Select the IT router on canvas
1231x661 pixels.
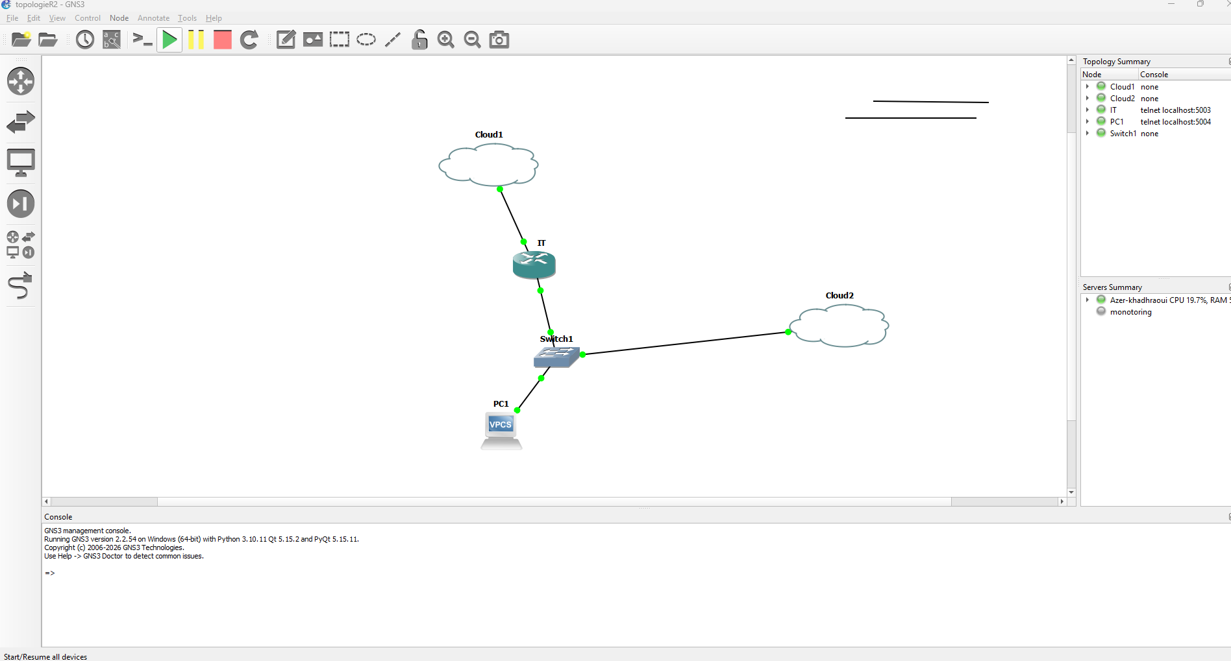[x=534, y=265]
